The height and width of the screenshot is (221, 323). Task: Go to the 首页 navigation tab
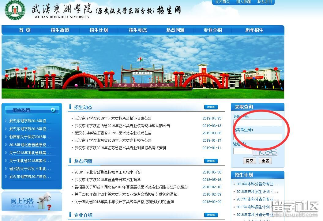[25, 30]
